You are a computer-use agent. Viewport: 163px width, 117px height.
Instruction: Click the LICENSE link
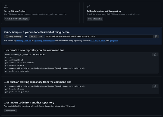point(102,41)
